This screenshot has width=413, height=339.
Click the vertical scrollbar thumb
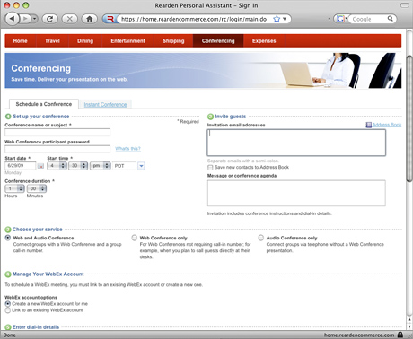point(409,118)
